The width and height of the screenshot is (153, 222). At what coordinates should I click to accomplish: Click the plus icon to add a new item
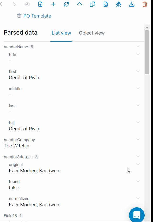pos(53,4)
